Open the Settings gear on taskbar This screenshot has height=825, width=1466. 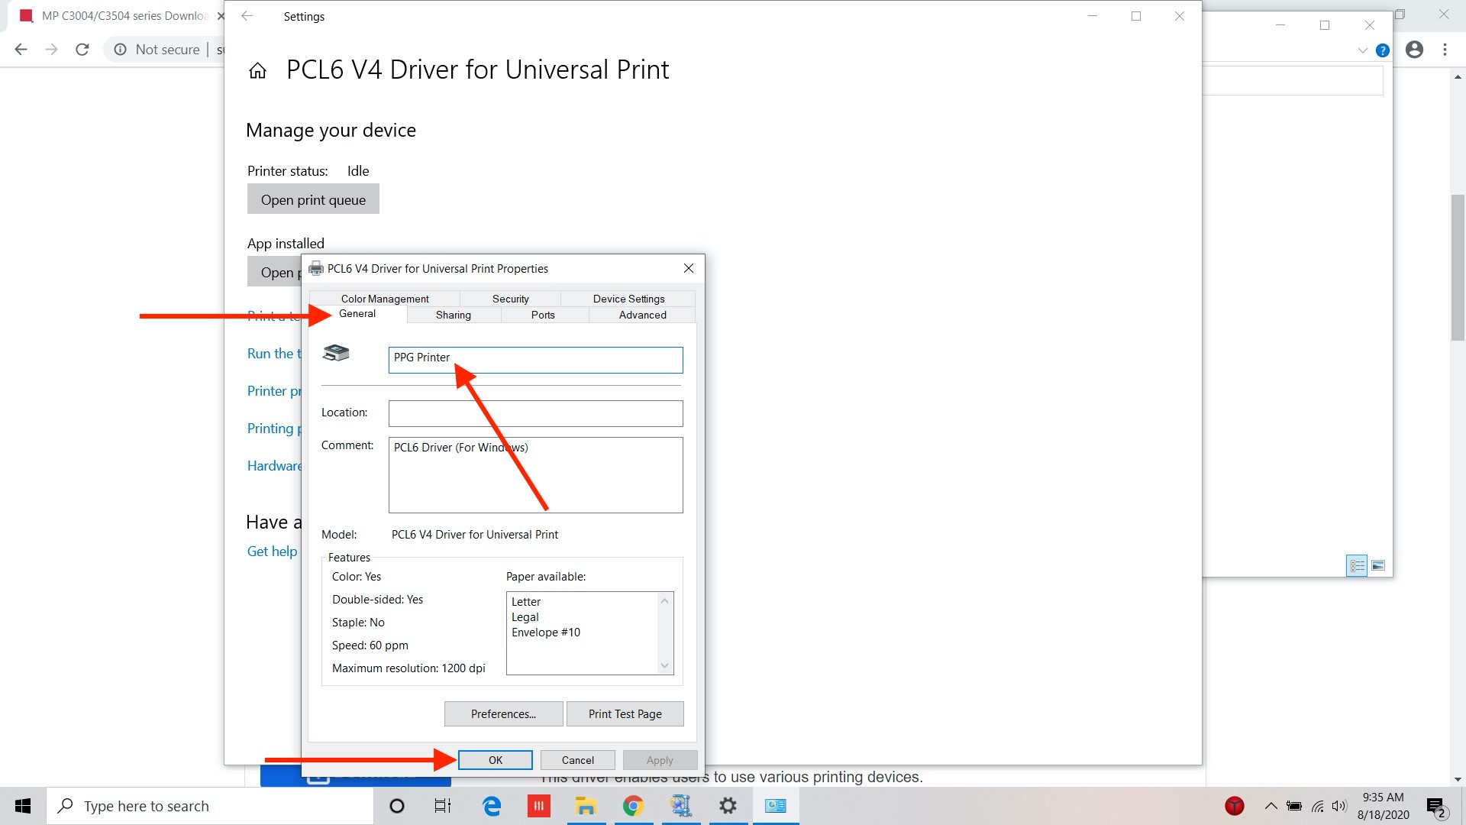[x=728, y=806]
